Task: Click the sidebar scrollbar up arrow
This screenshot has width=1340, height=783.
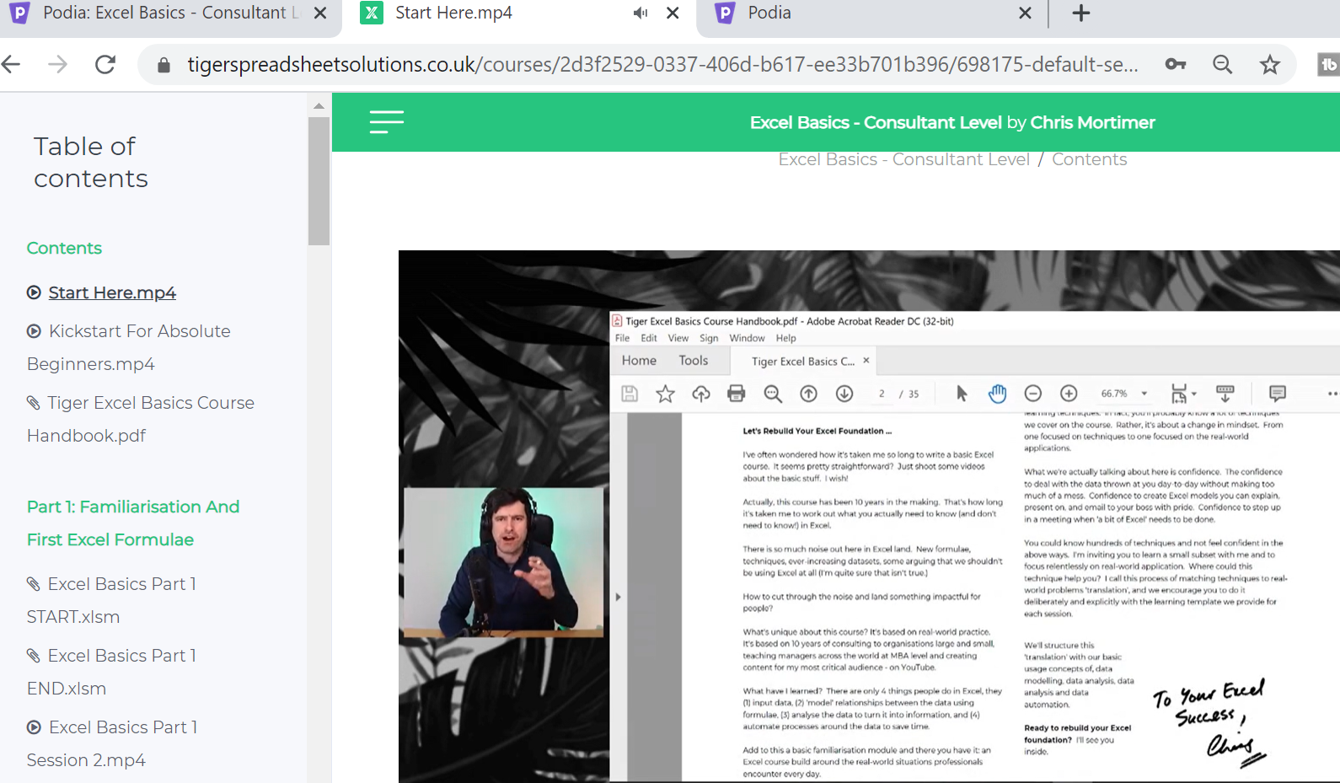Action: 319,106
